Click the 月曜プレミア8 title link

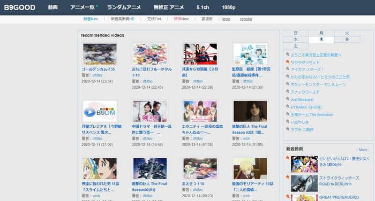[x=101, y=129]
